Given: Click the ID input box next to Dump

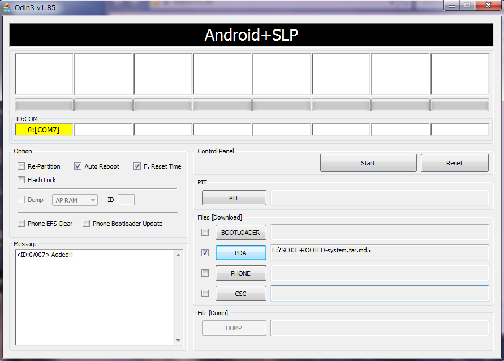Looking at the screenshot, I should (126, 200).
